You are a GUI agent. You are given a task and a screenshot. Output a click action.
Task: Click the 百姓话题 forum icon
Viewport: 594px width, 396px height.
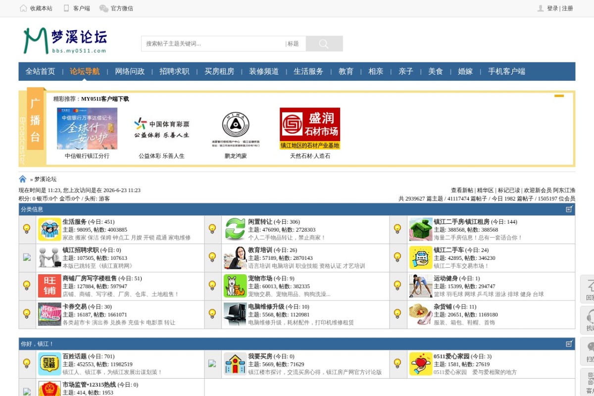coord(49,364)
